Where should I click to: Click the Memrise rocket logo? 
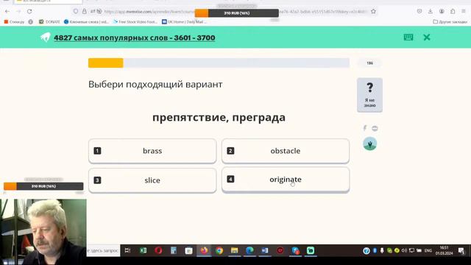(46, 38)
